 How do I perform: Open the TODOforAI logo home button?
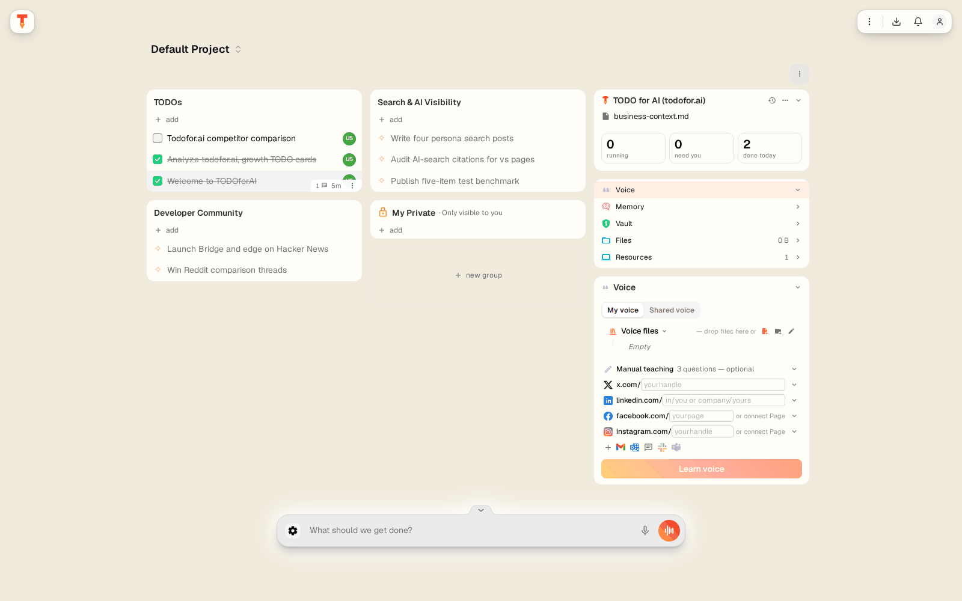[22, 22]
